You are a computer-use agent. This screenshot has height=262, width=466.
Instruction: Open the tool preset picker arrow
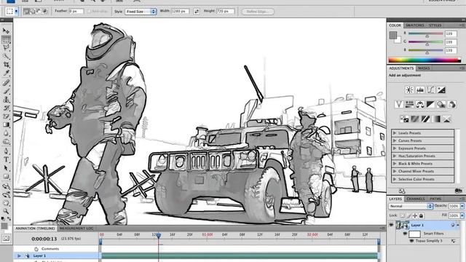point(16,12)
